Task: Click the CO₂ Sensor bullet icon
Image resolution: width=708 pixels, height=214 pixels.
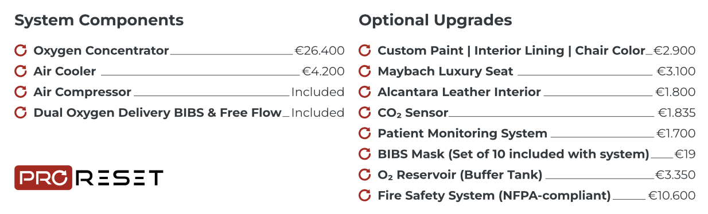Action: 364,113
